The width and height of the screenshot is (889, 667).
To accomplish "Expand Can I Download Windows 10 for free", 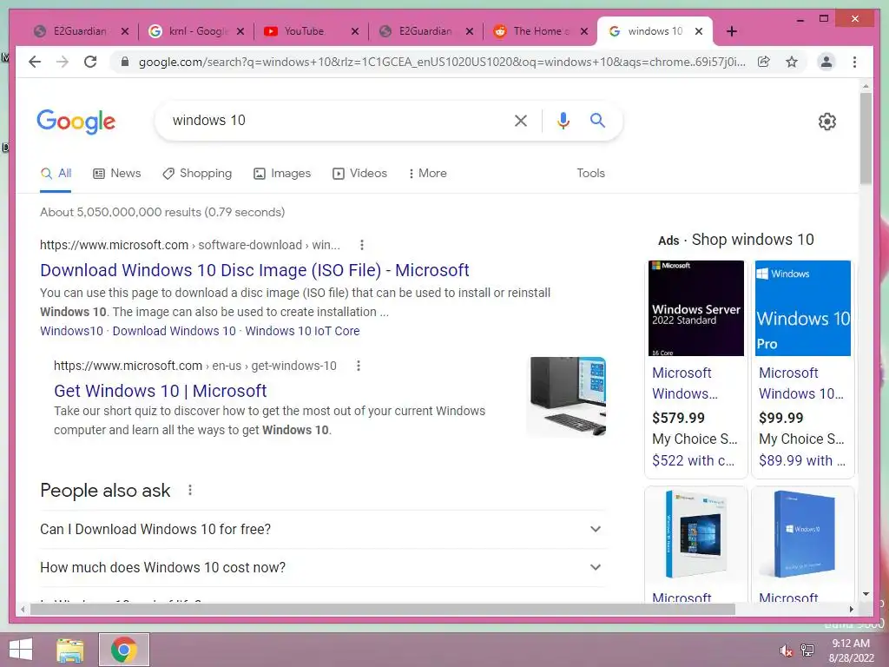I will (323, 529).
